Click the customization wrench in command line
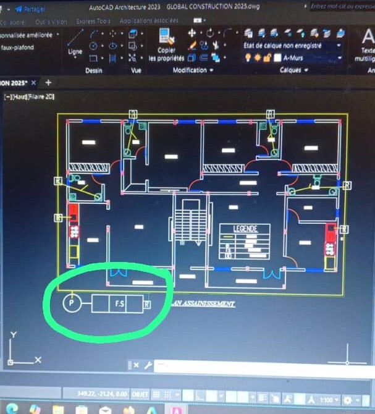Image resolution: width=375 pixels, height=414 pixels. [x=148, y=366]
